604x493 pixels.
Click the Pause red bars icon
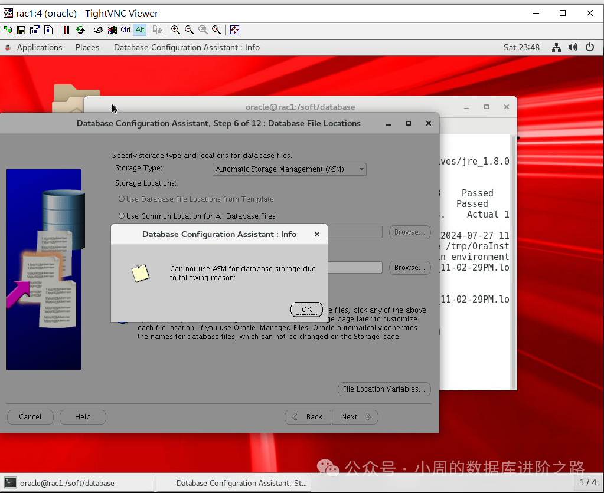point(66,30)
